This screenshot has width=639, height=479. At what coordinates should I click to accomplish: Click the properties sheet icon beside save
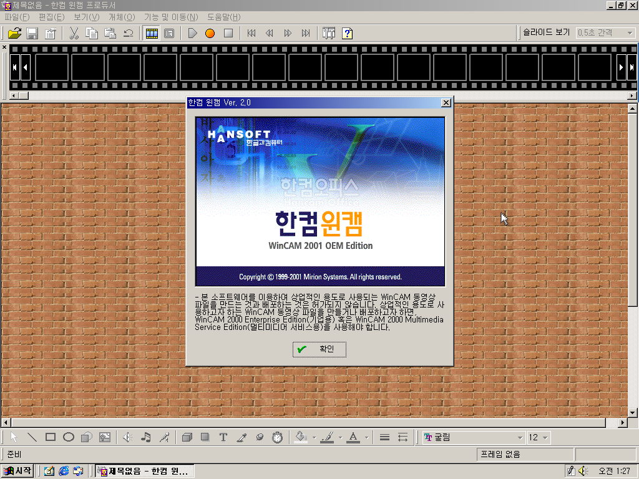tap(50, 33)
